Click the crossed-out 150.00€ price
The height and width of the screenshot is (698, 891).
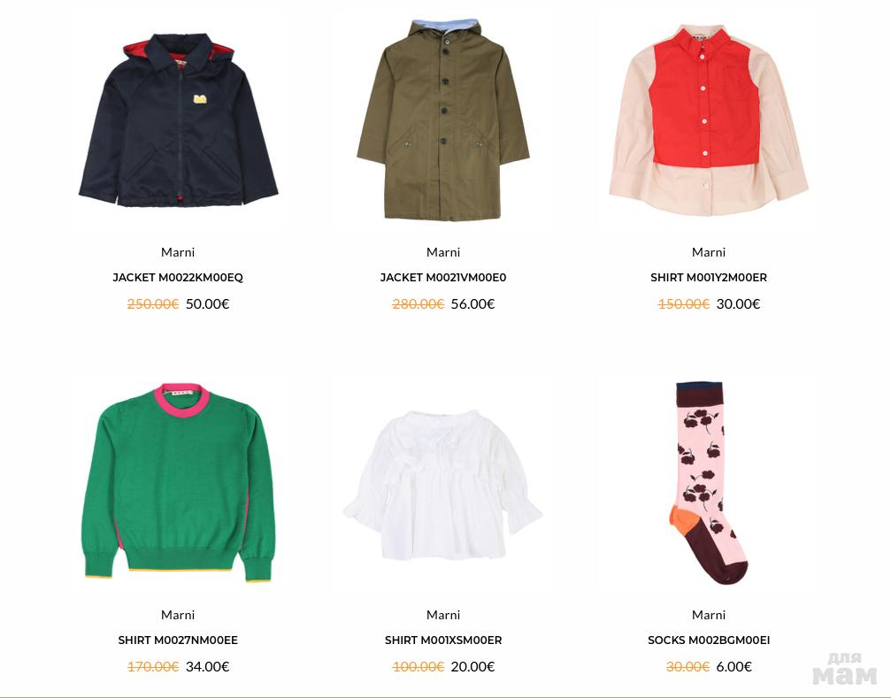tap(684, 303)
